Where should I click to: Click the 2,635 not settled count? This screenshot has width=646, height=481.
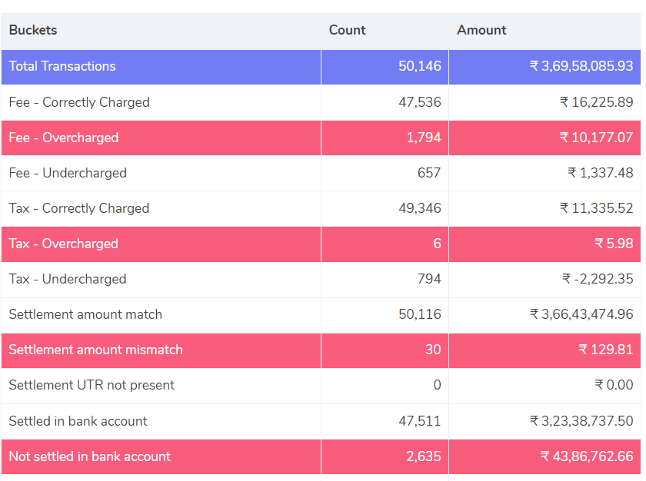point(424,456)
